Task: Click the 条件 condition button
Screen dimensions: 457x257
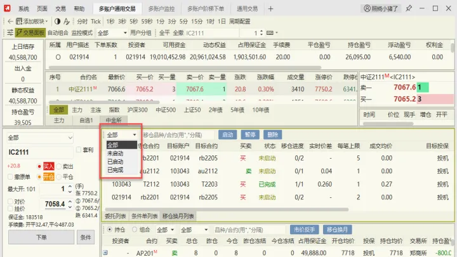Action: coord(86,237)
